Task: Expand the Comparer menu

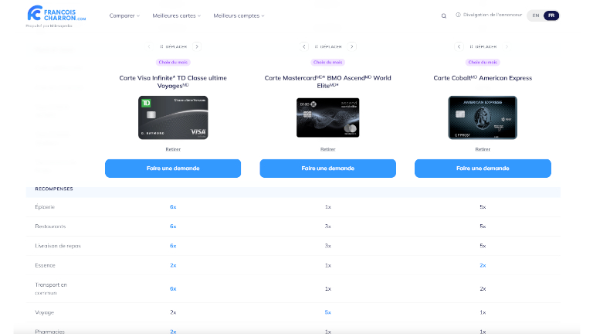Action: point(124,15)
